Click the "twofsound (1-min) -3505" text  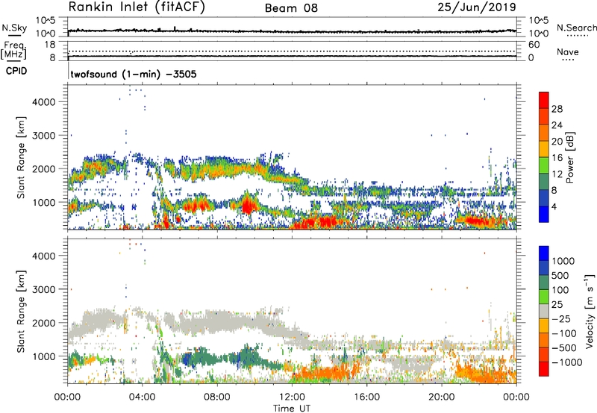click(x=134, y=74)
